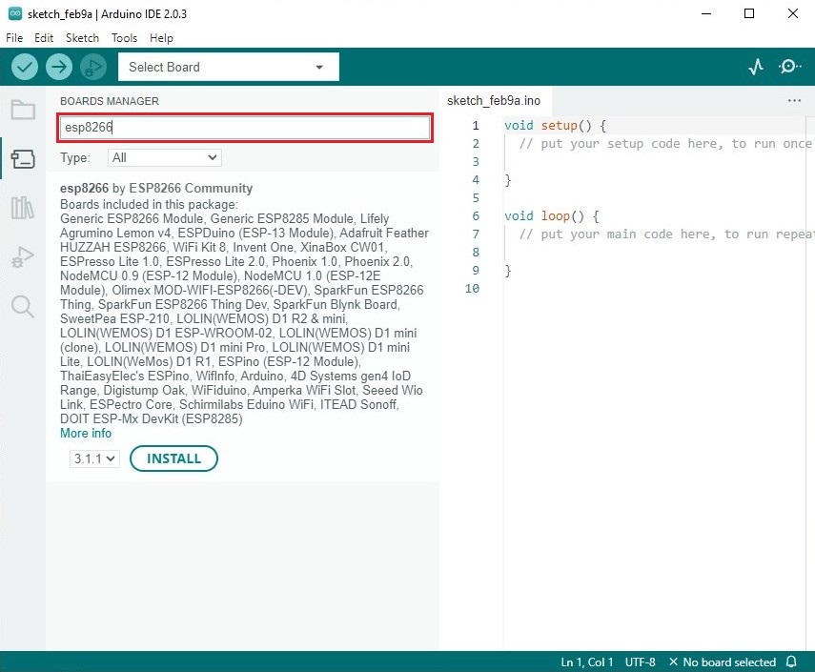Expand the Select Board dropdown
The height and width of the screenshot is (672, 815).
point(227,67)
